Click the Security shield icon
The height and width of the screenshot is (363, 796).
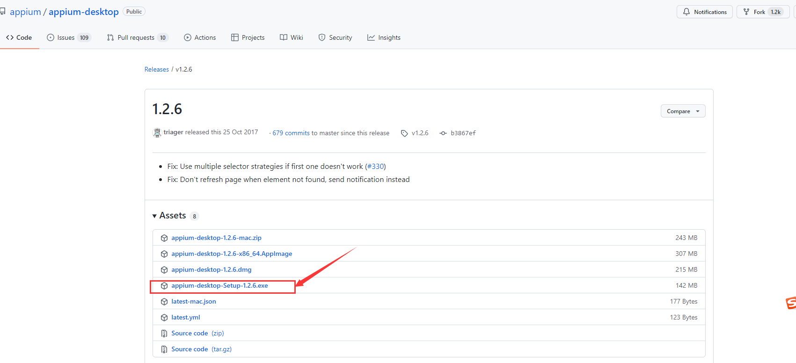click(322, 37)
